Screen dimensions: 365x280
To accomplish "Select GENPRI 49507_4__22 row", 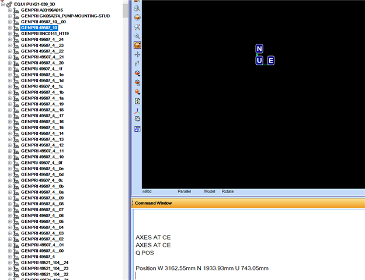I will tap(42, 51).
